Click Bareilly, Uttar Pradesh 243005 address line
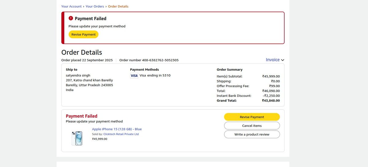Viewport: 368px width, 167px height. pos(89,85)
